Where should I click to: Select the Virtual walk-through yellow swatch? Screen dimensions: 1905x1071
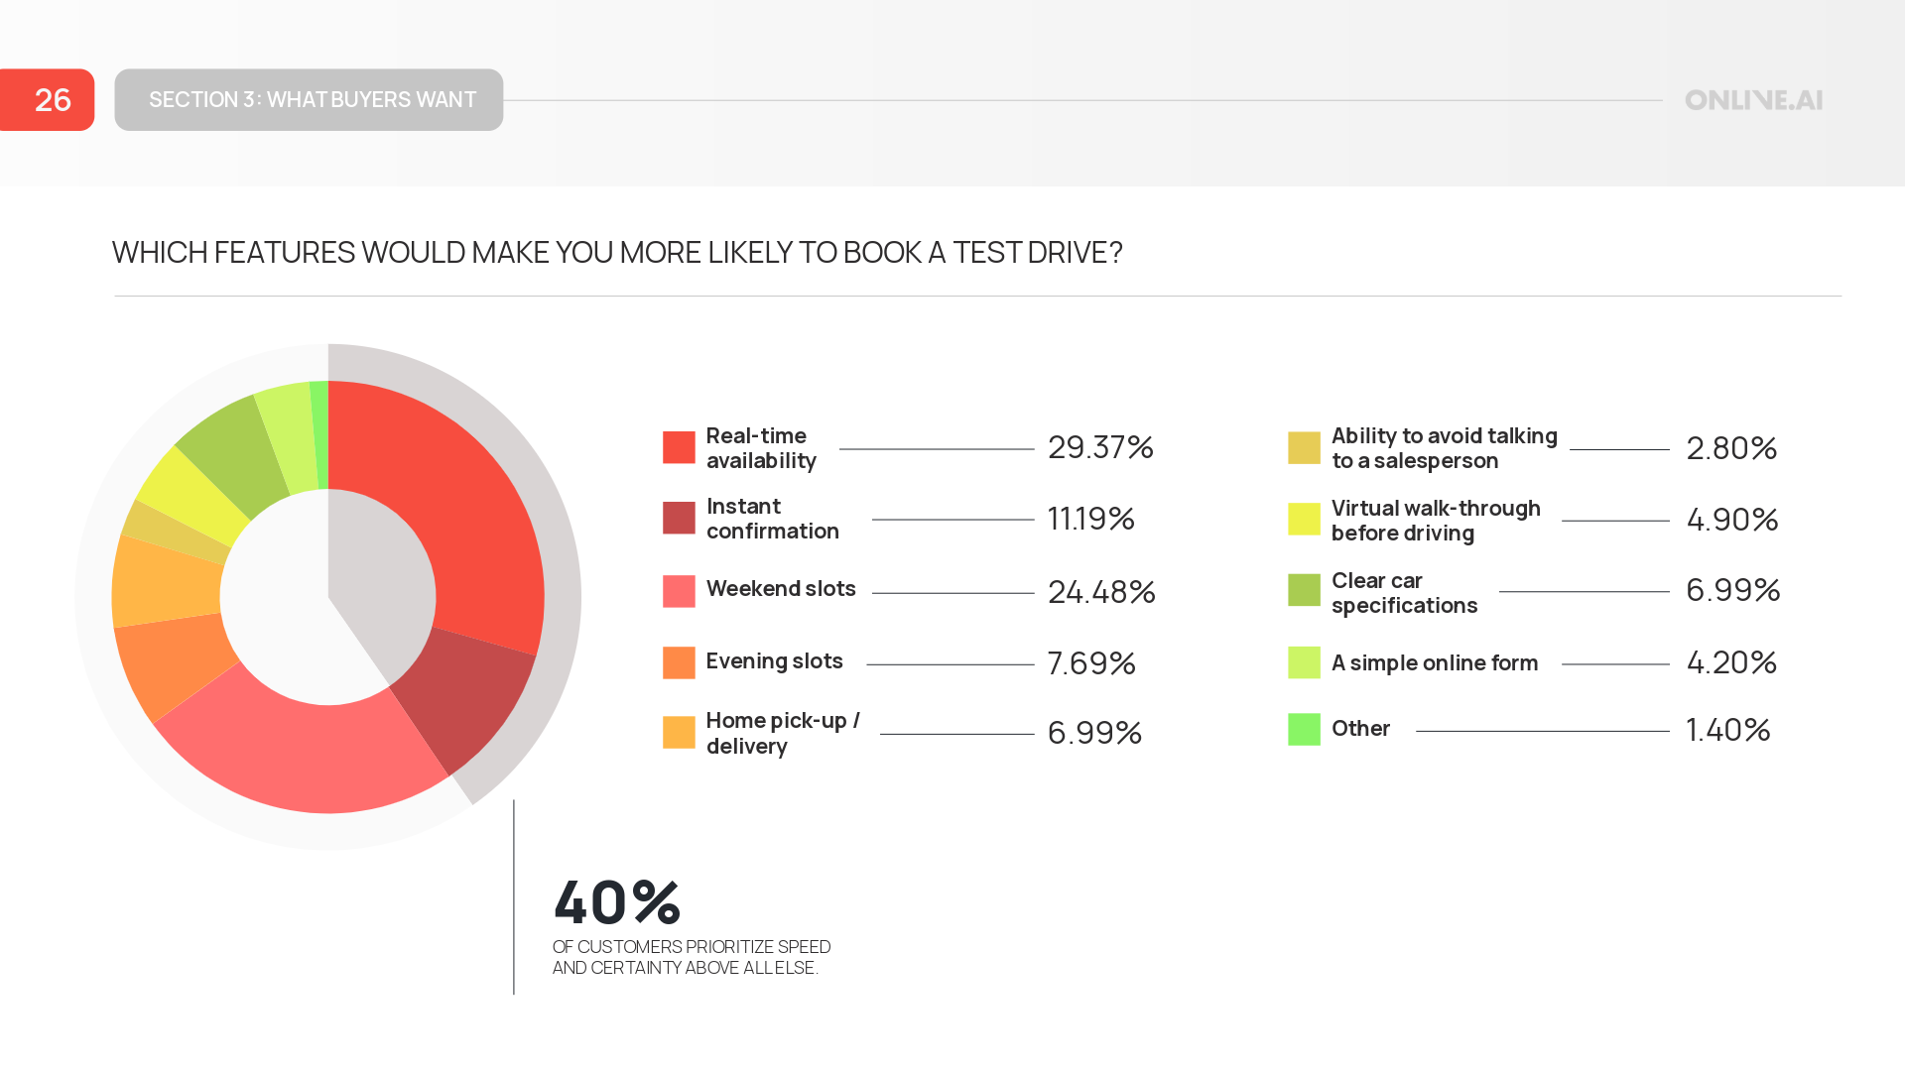click(1304, 519)
